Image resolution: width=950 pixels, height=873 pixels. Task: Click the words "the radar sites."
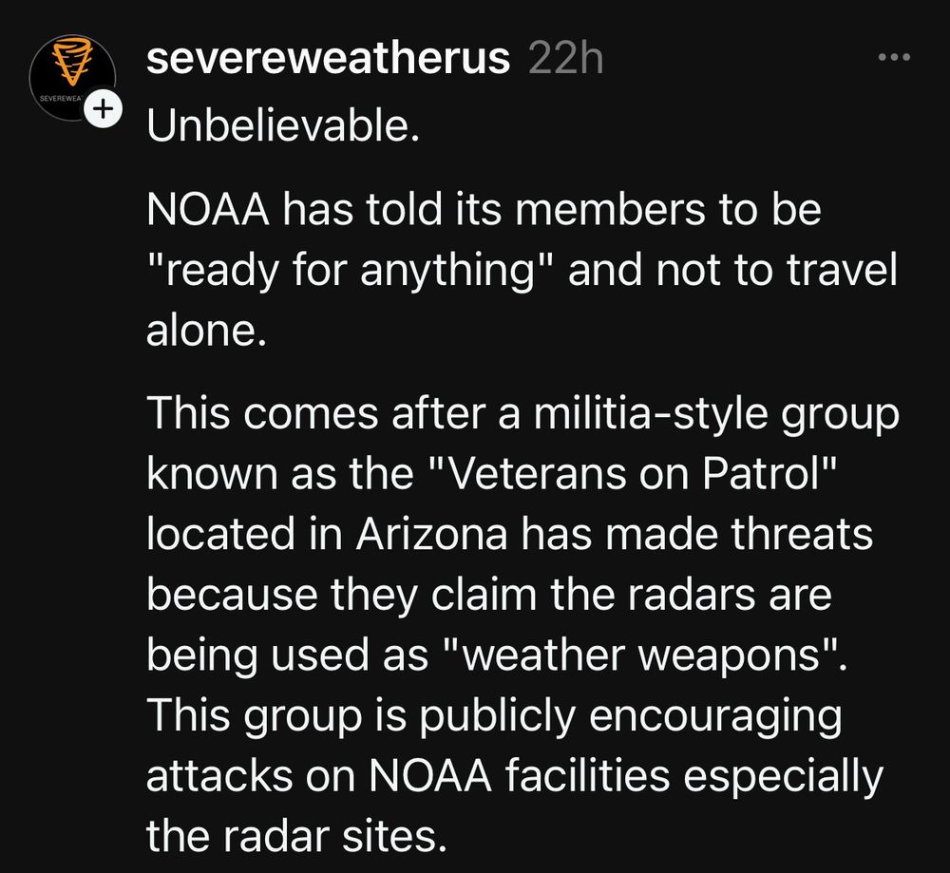pyautogui.click(x=295, y=836)
